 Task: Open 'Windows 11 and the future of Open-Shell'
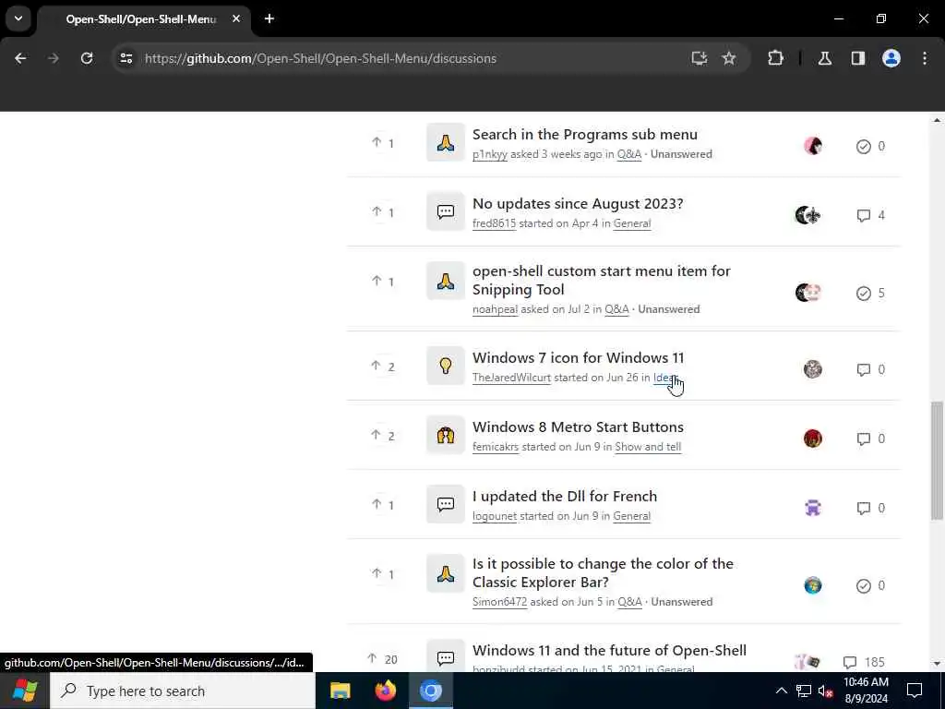pyautogui.click(x=609, y=651)
